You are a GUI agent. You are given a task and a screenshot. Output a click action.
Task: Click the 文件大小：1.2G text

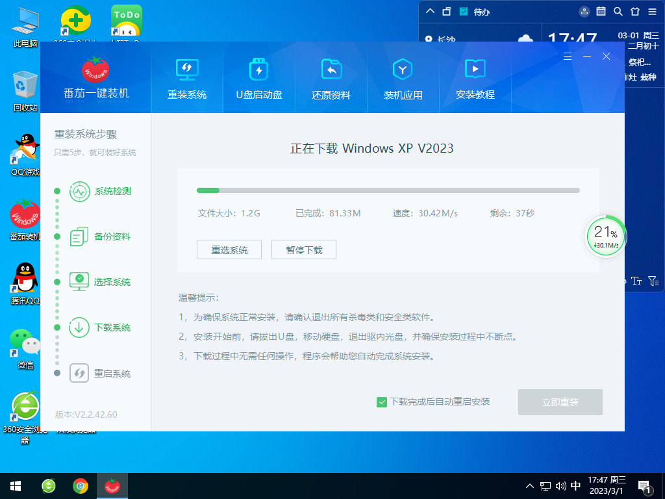tap(229, 213)
